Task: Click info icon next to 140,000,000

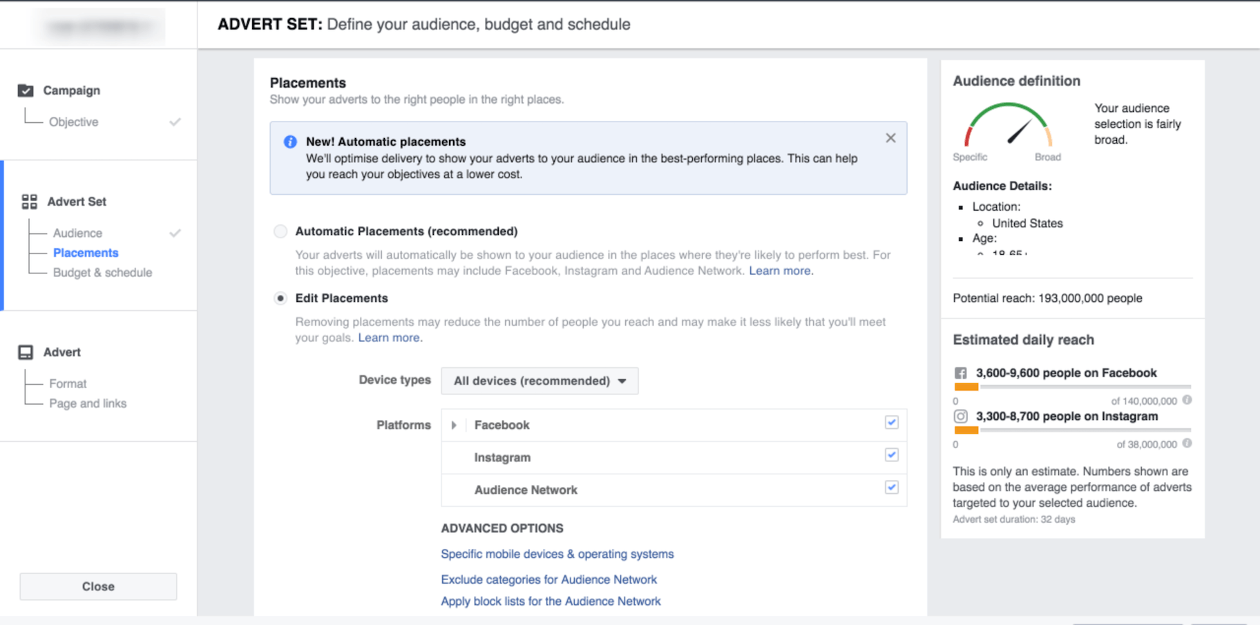Action: 1187,400
